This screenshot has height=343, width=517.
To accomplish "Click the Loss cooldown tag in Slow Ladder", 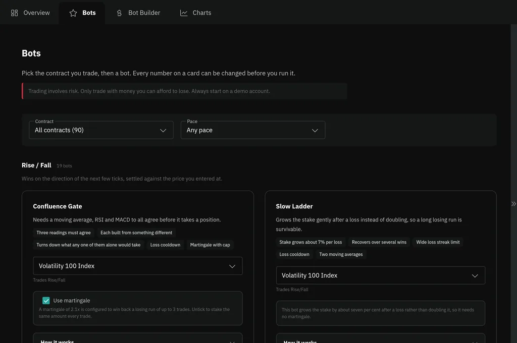I will pos(294,254).
